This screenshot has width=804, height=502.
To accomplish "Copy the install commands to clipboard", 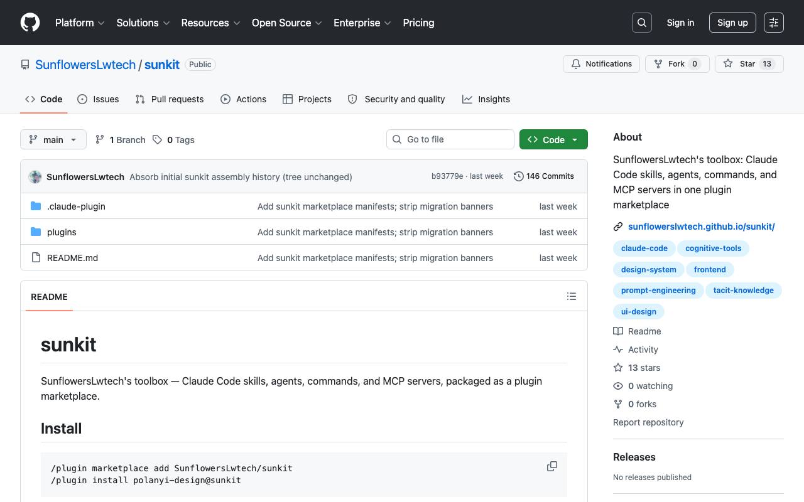I will coord(552,466).
